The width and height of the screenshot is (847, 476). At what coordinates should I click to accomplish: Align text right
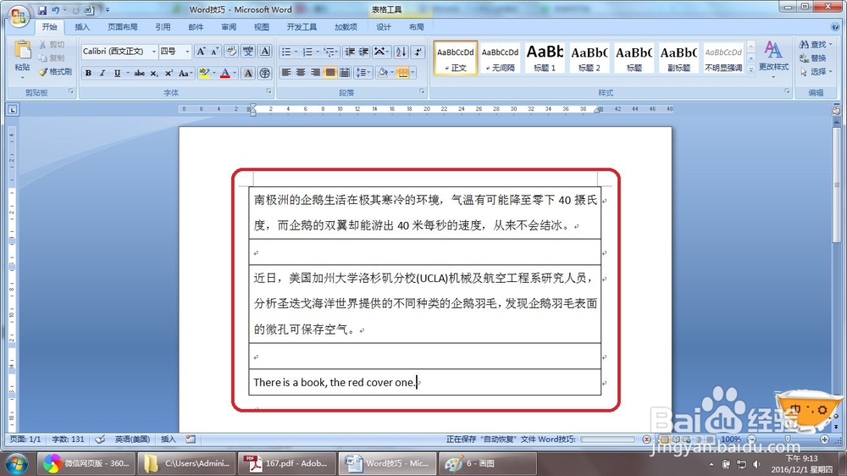pyautogui.click(x=315, y=72)
